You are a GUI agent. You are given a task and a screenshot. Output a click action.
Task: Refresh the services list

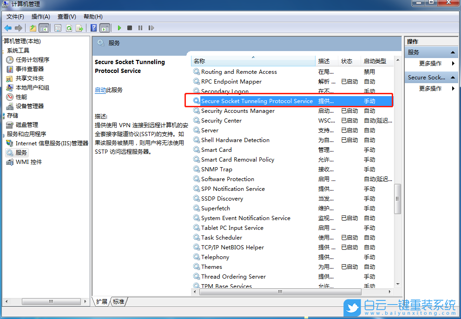(x=68, y=28)
